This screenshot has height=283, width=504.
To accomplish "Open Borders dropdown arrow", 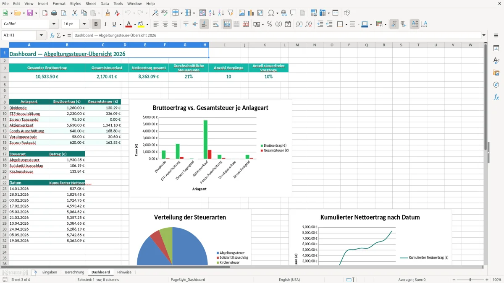I will coord(346,24).
